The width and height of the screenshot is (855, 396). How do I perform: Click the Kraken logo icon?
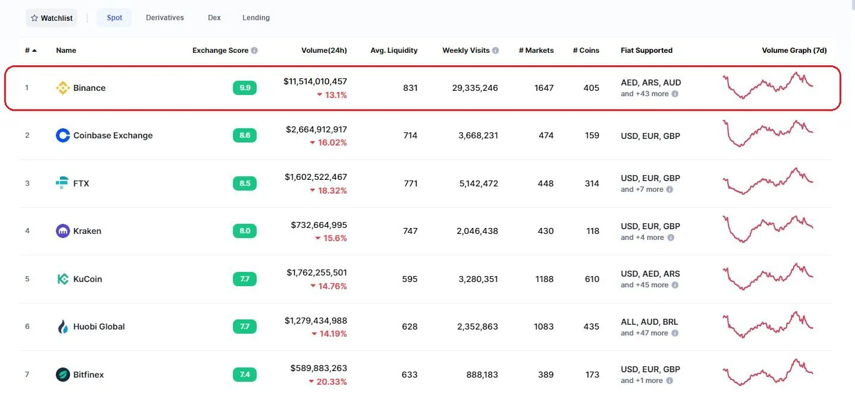[62, 231]
